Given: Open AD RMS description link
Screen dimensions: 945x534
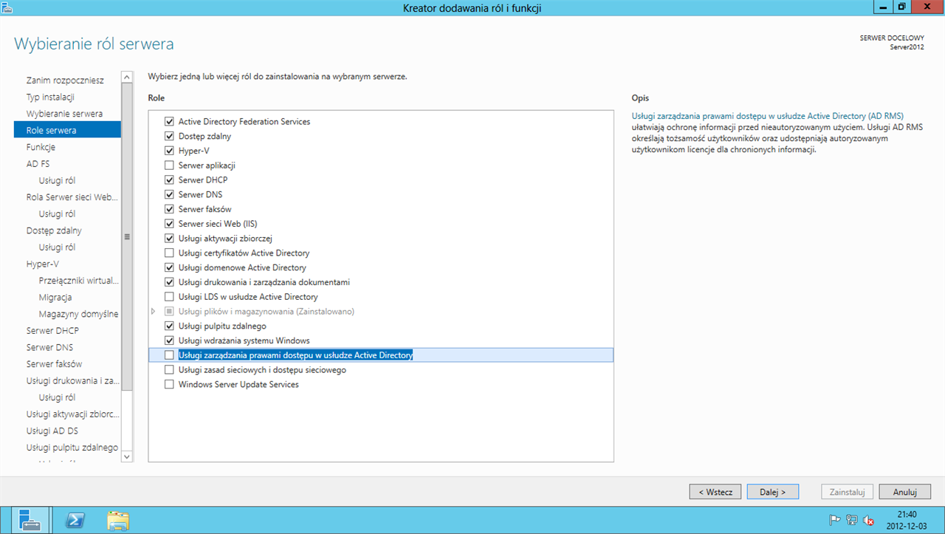Looking at the screenshot, I should tap(768, 116).
